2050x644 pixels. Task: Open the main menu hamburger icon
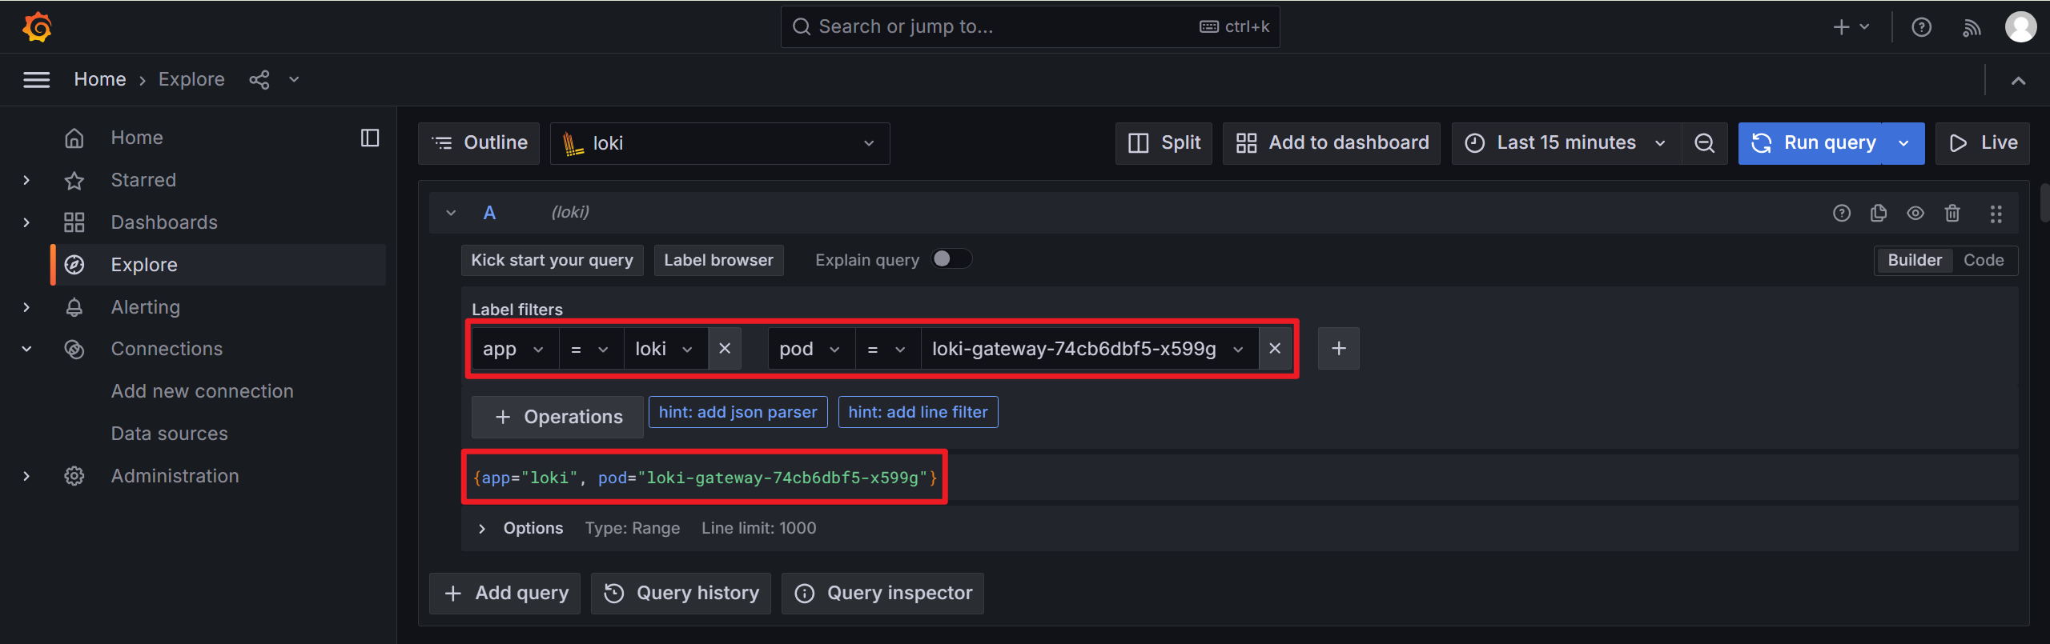click(36, 79)
